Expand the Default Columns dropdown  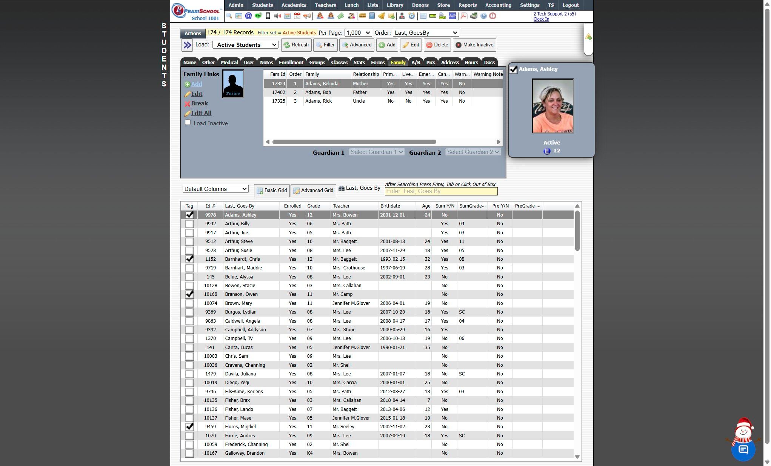click(x=215, y=189)
